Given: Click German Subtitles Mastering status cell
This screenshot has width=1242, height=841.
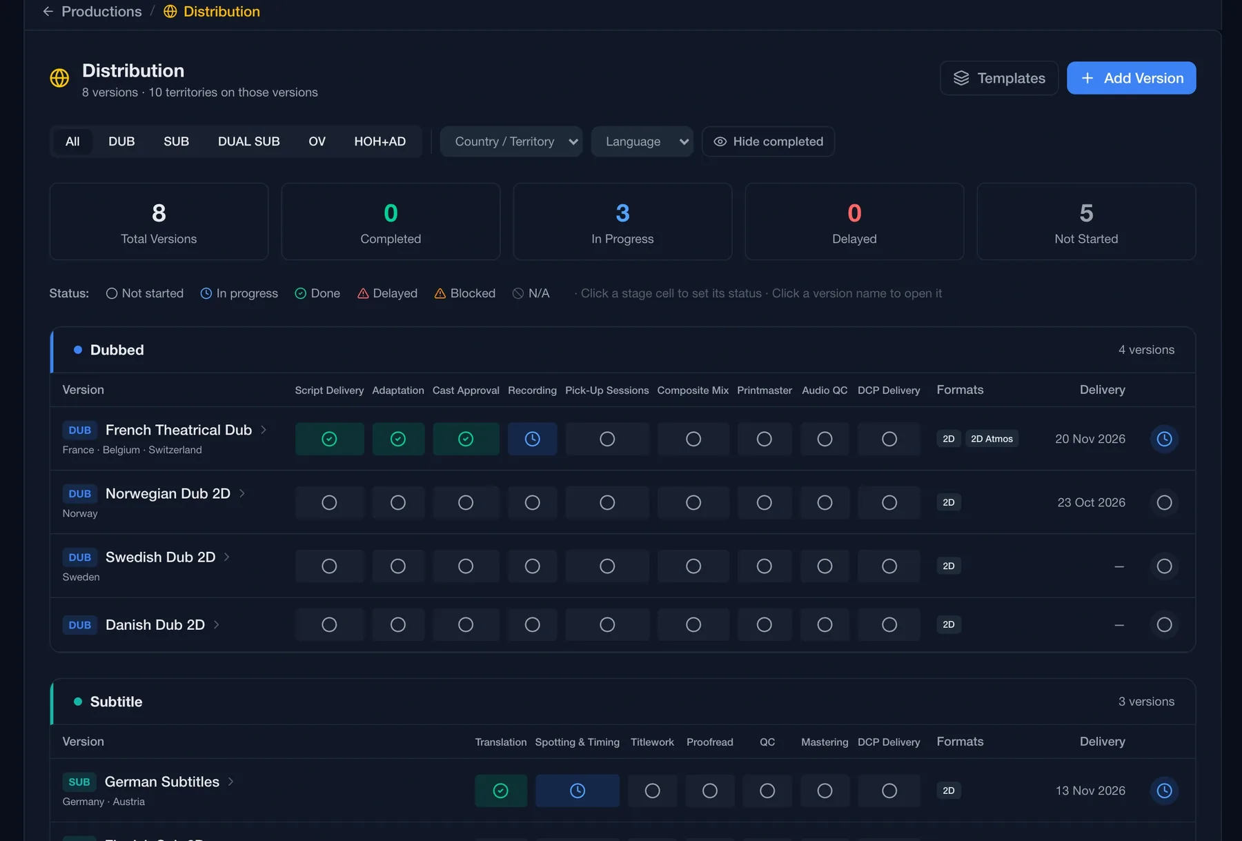Looking at the screenshot, I should (825, 791).
